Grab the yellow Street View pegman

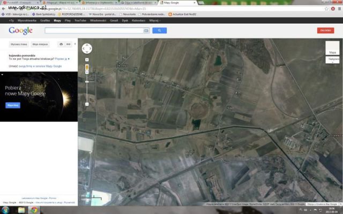[x=87, y=67]
